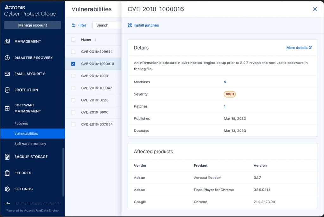Click the Protection shield icon
This screenshot has width=324, height=217.
click(x=7, y=90)
